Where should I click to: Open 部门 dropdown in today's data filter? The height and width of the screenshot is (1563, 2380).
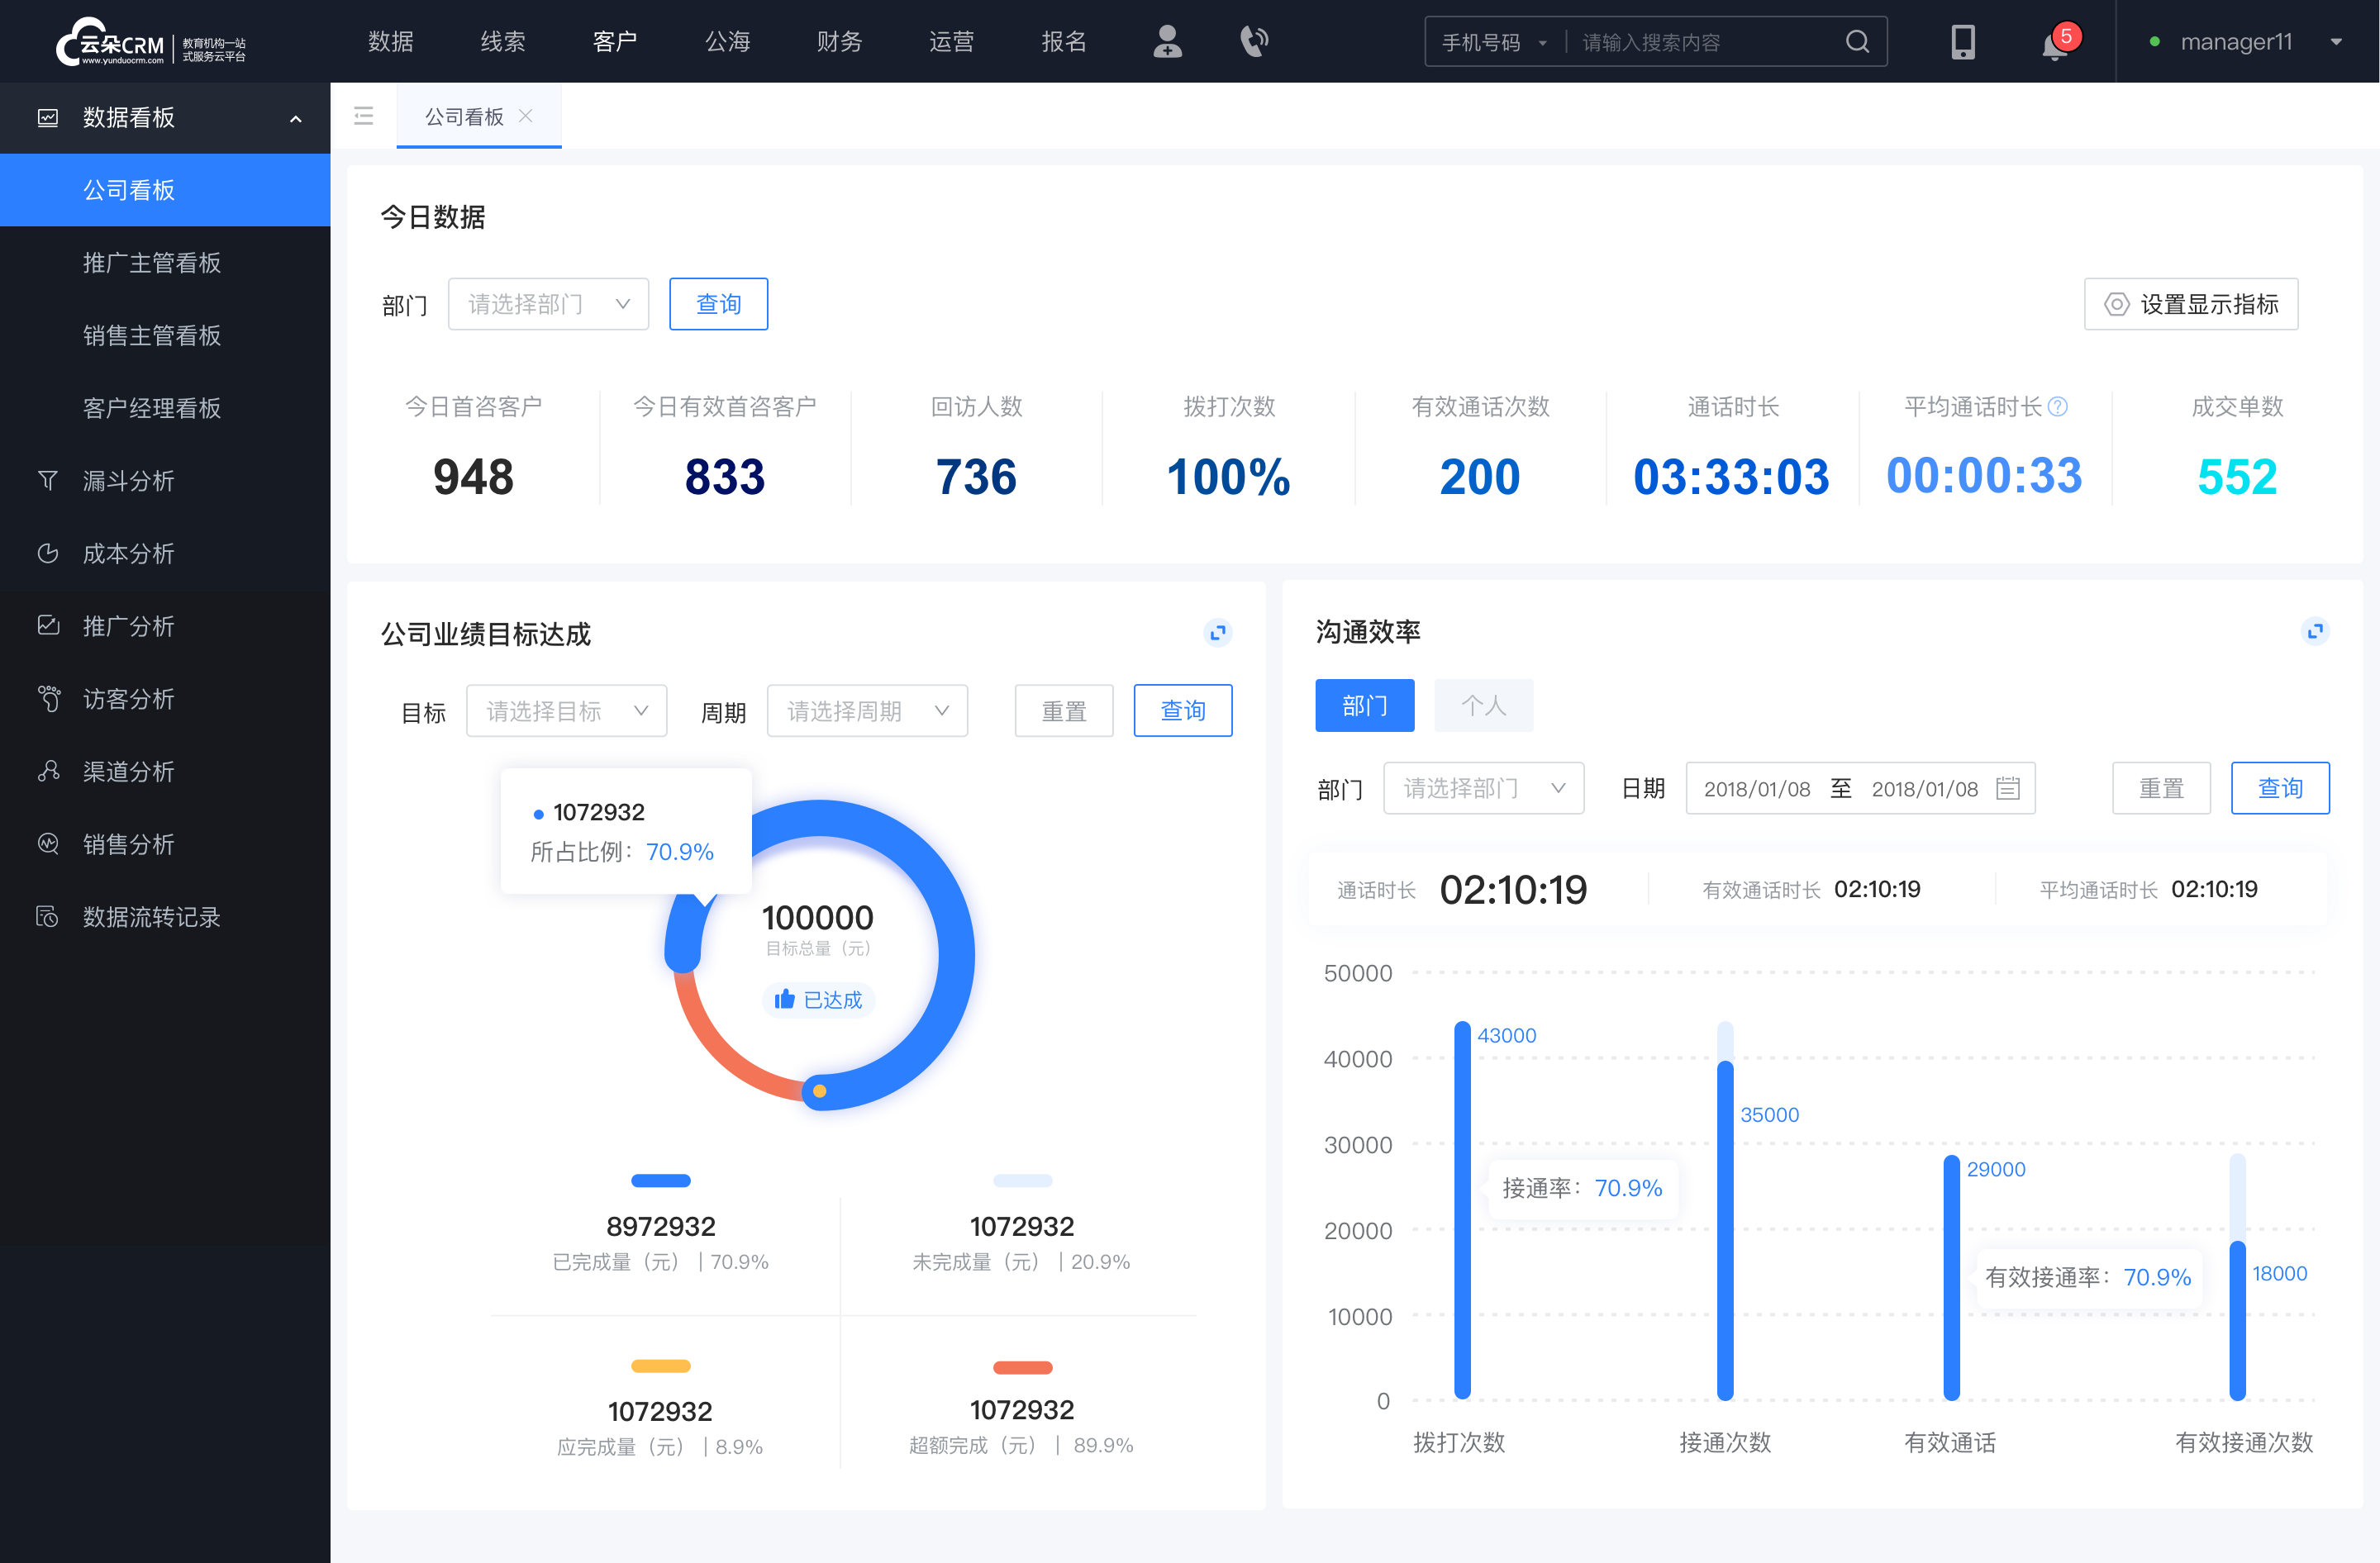(x=546, y=302)
